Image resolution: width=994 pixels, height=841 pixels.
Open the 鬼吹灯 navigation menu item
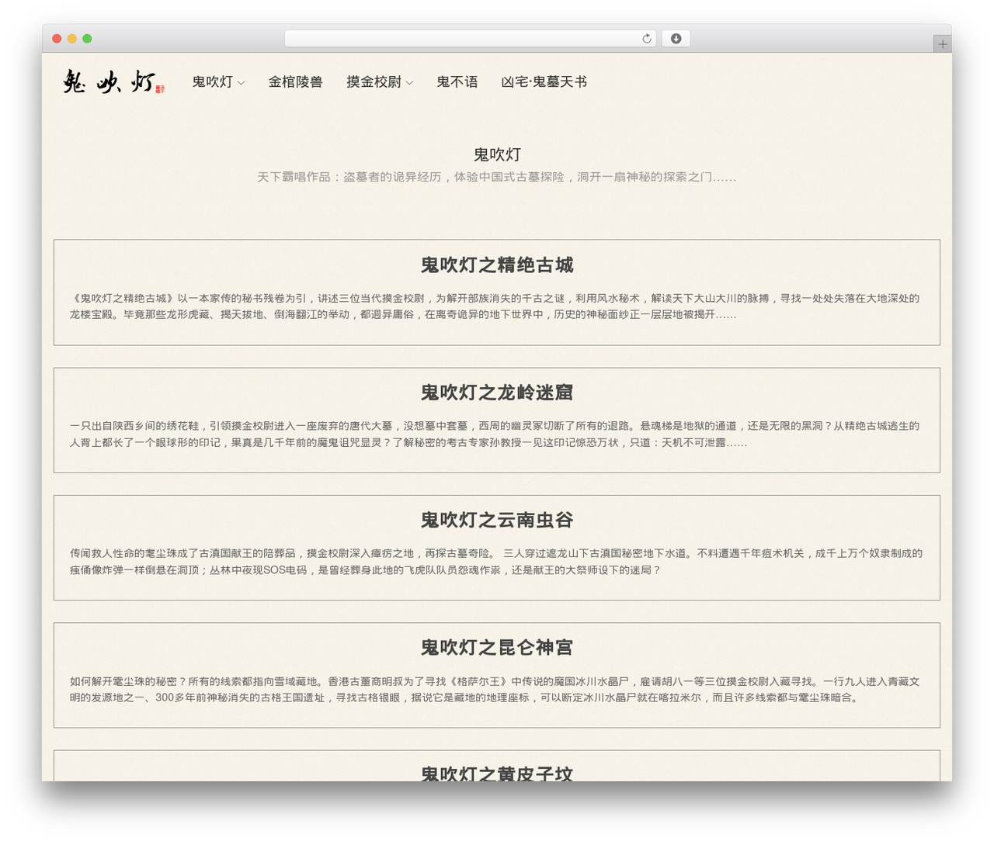213,82
